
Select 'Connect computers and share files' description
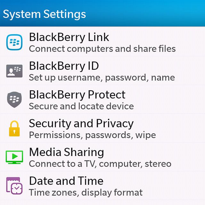[x=102, y=49]
